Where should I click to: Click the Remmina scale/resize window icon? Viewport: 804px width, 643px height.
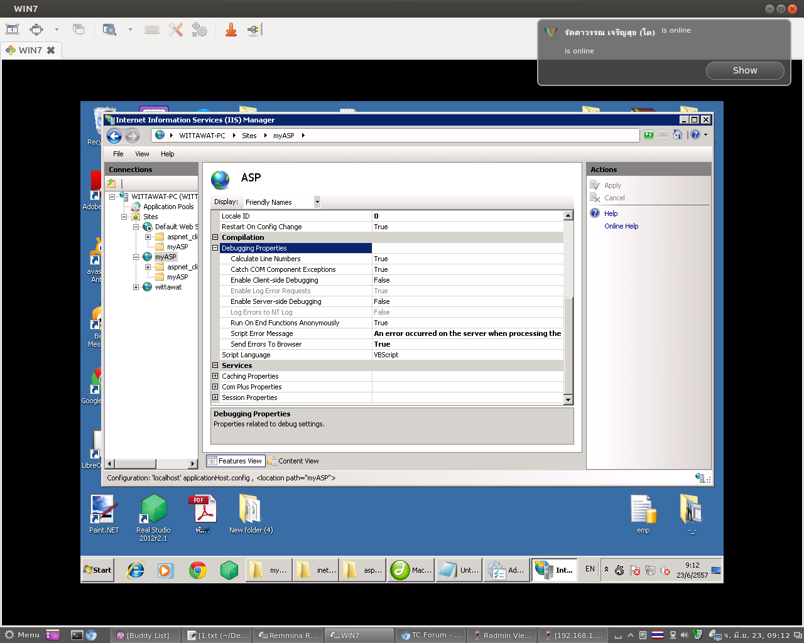[x=37, y=30]
